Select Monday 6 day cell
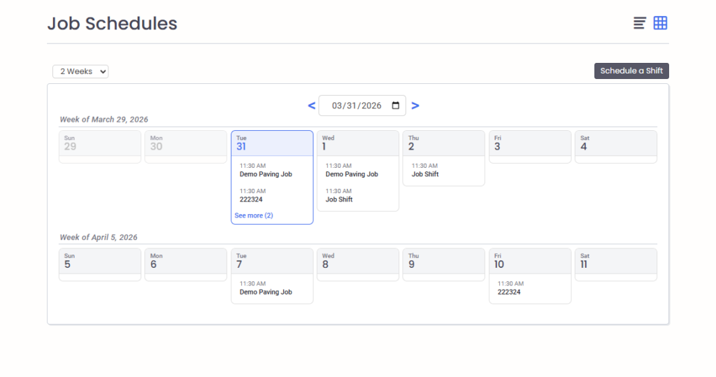 click(x=185, y=264)
